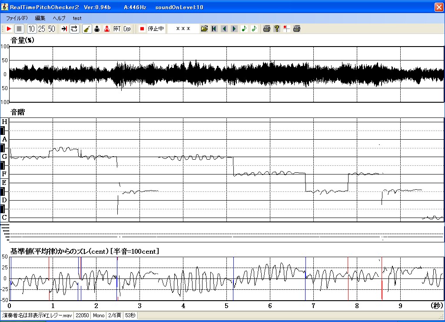Select the 10 time-scale toggle

coord(31,29)
